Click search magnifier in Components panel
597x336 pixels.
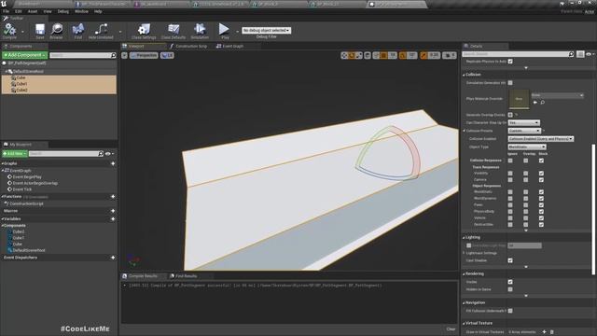[113, 56]
